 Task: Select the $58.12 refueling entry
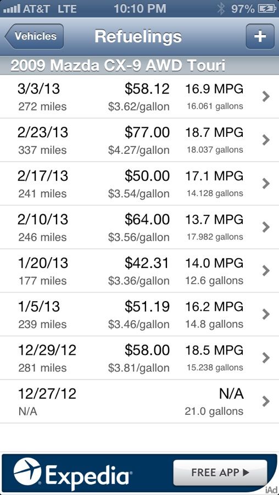point(139,97)
